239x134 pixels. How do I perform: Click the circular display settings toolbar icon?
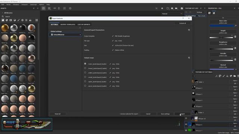(70, 8)
